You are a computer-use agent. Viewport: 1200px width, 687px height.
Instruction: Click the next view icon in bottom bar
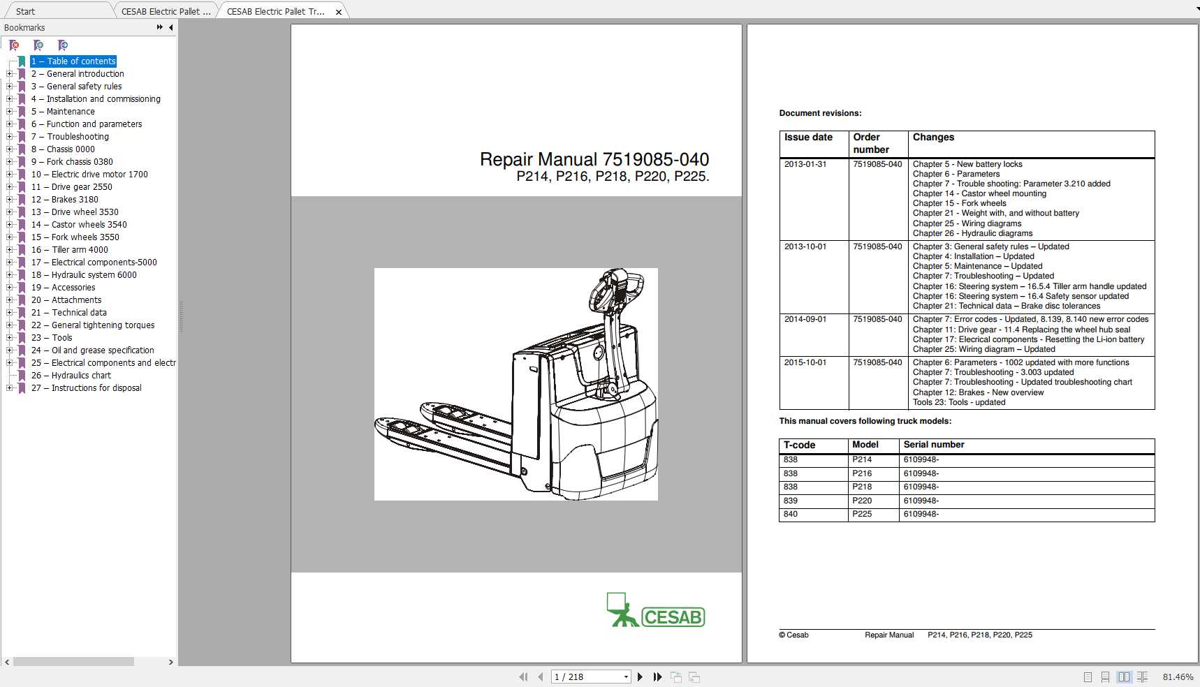pyautogui.click(x=694, y=677)
